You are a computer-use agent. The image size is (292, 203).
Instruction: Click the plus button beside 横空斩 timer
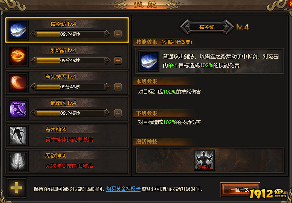coord(118,34)
